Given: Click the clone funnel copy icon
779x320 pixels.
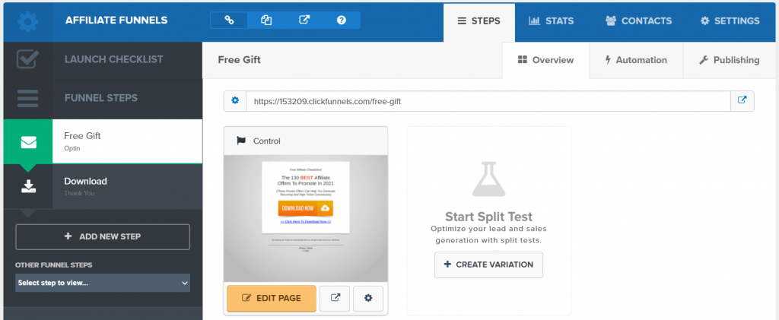Looking at the screenshot, I should click(266, 21).
